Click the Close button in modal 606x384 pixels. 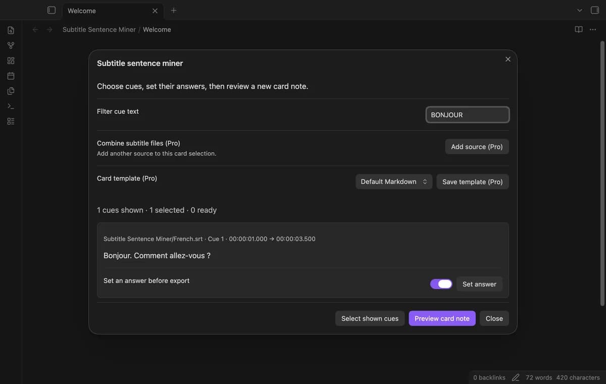(494, 318)
